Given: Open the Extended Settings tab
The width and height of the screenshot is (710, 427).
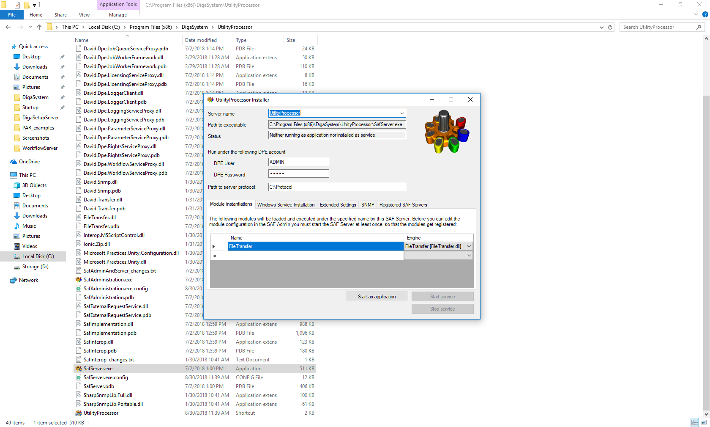Looking at the screenshot, I should click(x=338, y=205).
